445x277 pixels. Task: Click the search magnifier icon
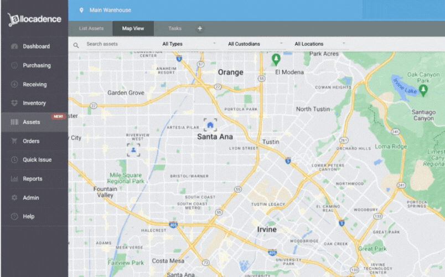[x=76, y=45]
